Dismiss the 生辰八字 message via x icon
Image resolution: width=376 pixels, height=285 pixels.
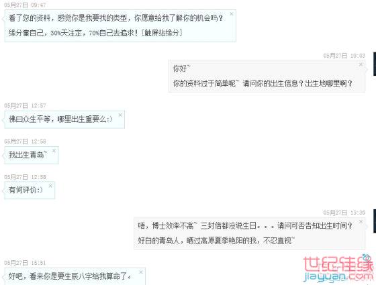click(x=141, y=272)
